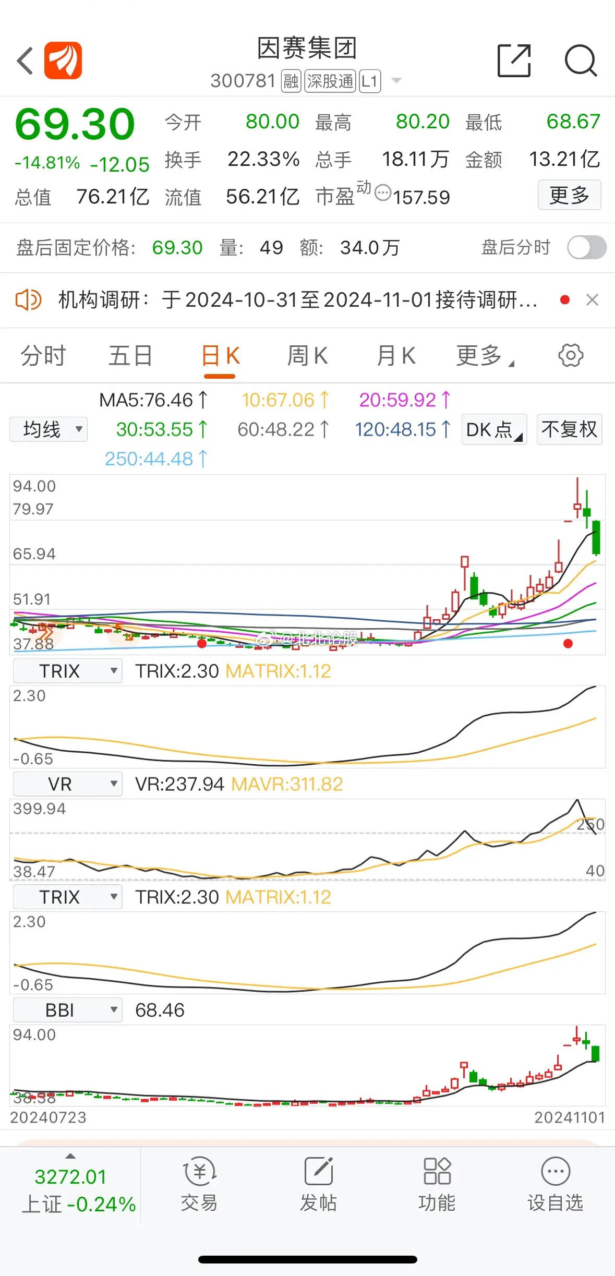This screenshot has width=615, height=1276.
Task: Tap the 250:44.48 moving average value
Action: pyautogui.click(x=156, y=459)
